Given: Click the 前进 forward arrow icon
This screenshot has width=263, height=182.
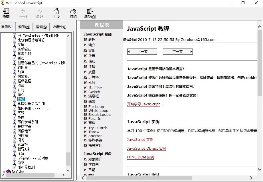Looking at the screenshot, I should [40, 11].
